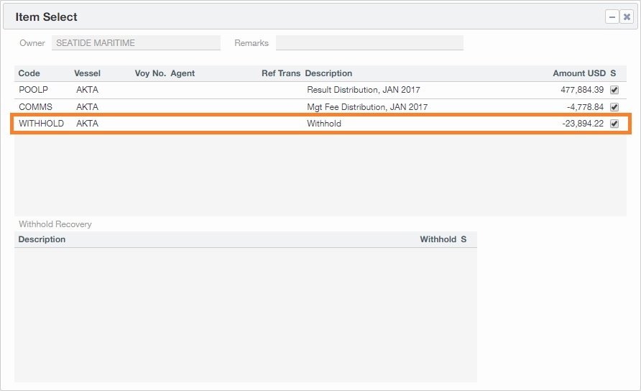This screenshot has height=391, width=641.
Task: Select the WITHHOLD code cell
Action: tap(41, 124)
